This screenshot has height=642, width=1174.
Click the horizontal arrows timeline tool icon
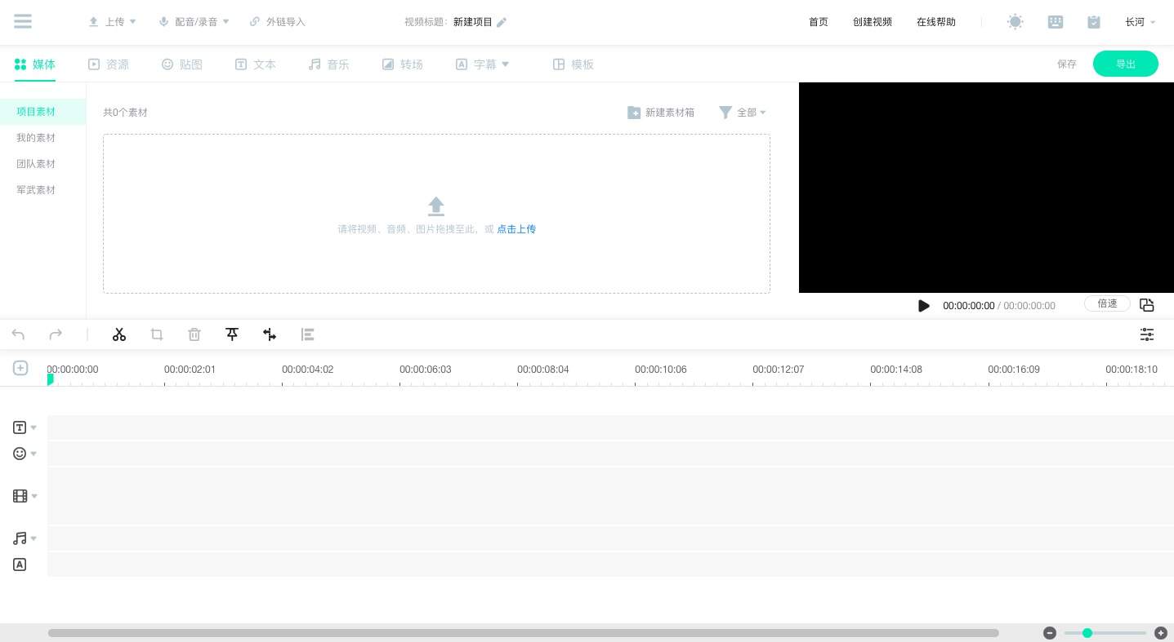pyautogui.click(x=270, y=334)
